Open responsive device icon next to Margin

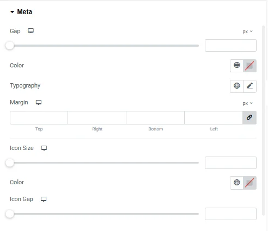[x=39, y=102]
